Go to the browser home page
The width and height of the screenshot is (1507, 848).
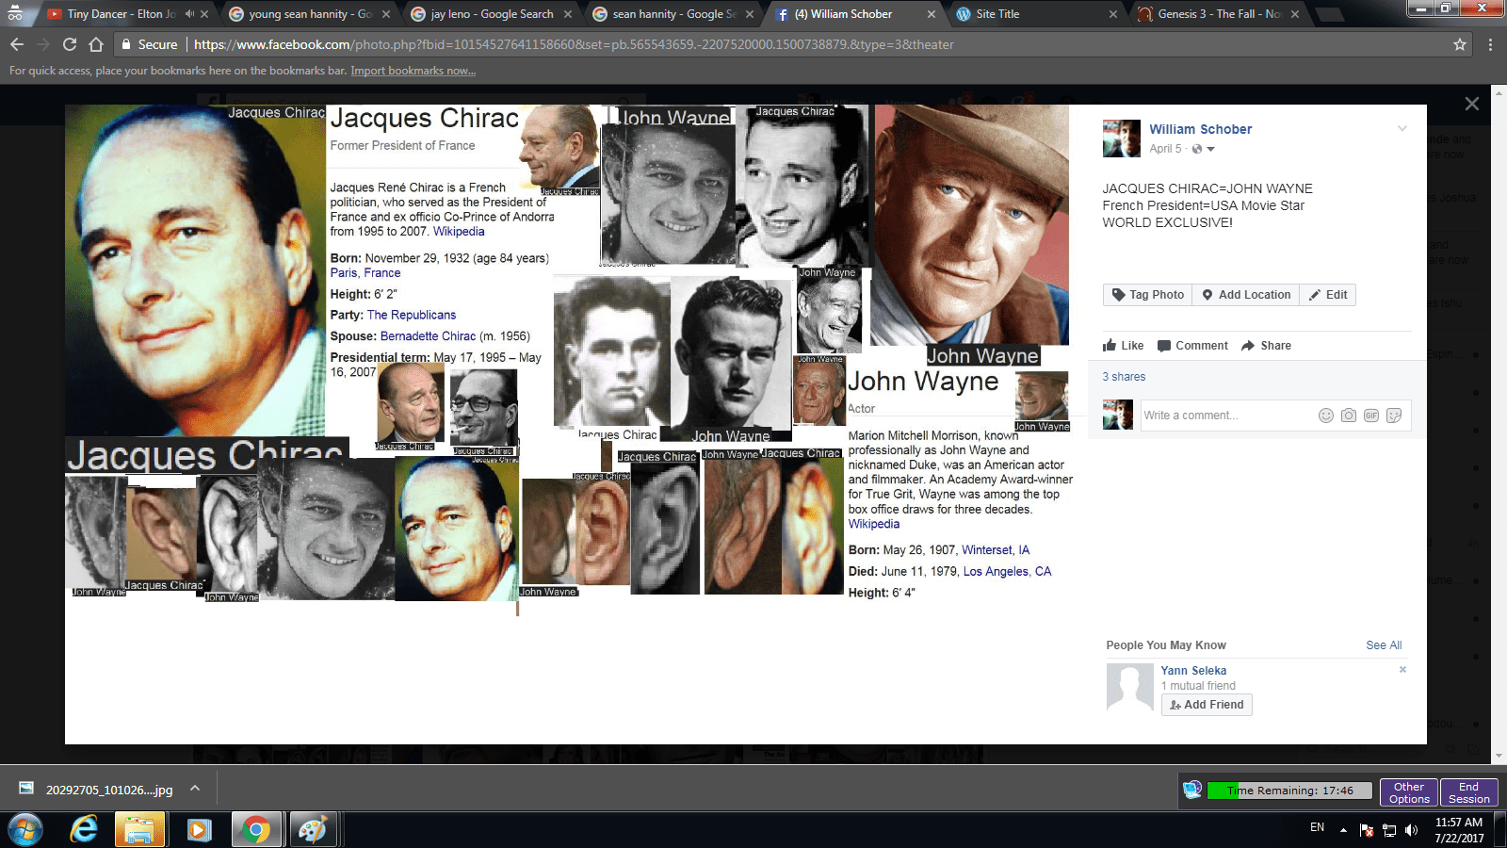coord(96,44)
